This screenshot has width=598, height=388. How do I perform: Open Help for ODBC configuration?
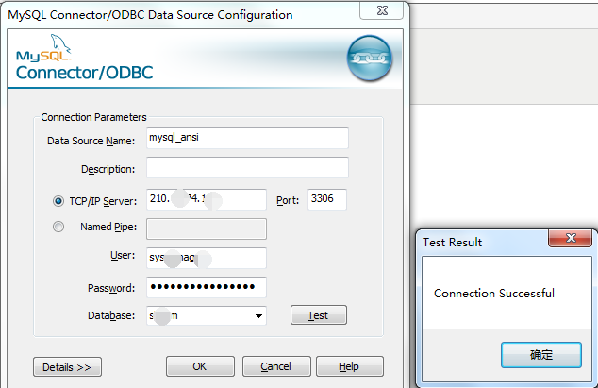click(x=349, y=366)
